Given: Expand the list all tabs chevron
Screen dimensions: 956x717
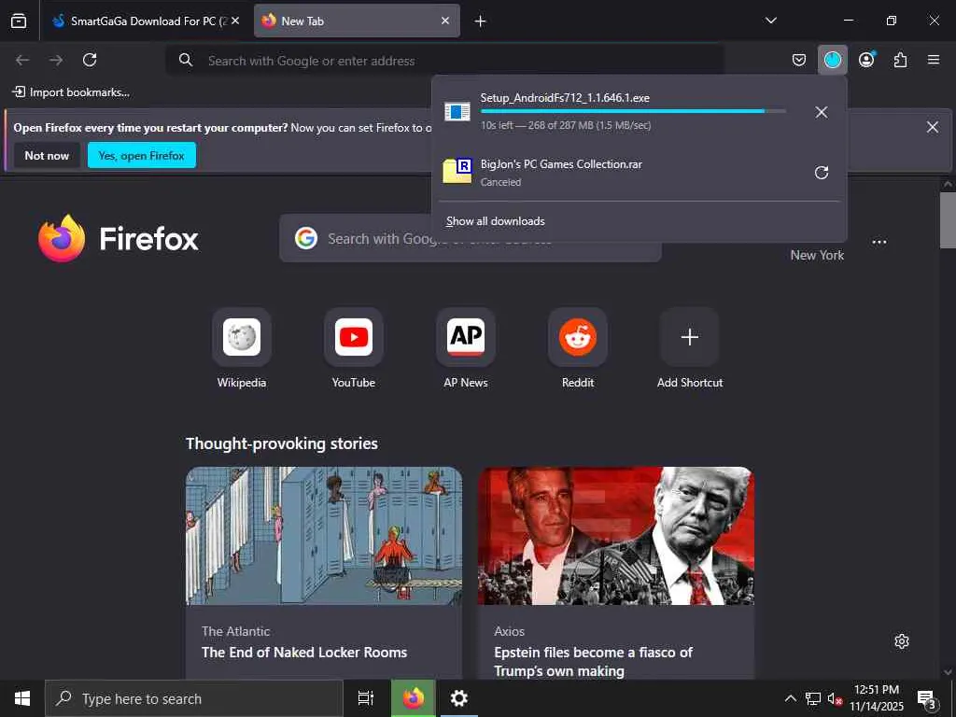Looking at the screenshot, I should 770,21.
